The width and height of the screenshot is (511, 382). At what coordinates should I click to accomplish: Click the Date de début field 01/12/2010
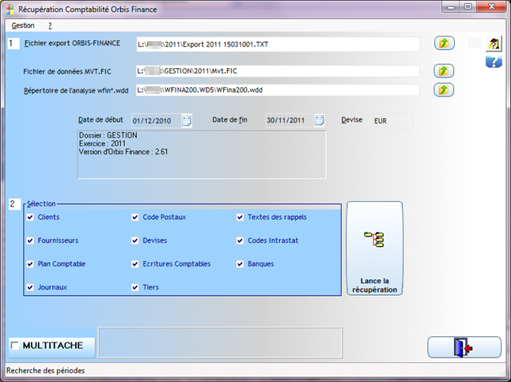pyautogui.click(x=156, y=120)
